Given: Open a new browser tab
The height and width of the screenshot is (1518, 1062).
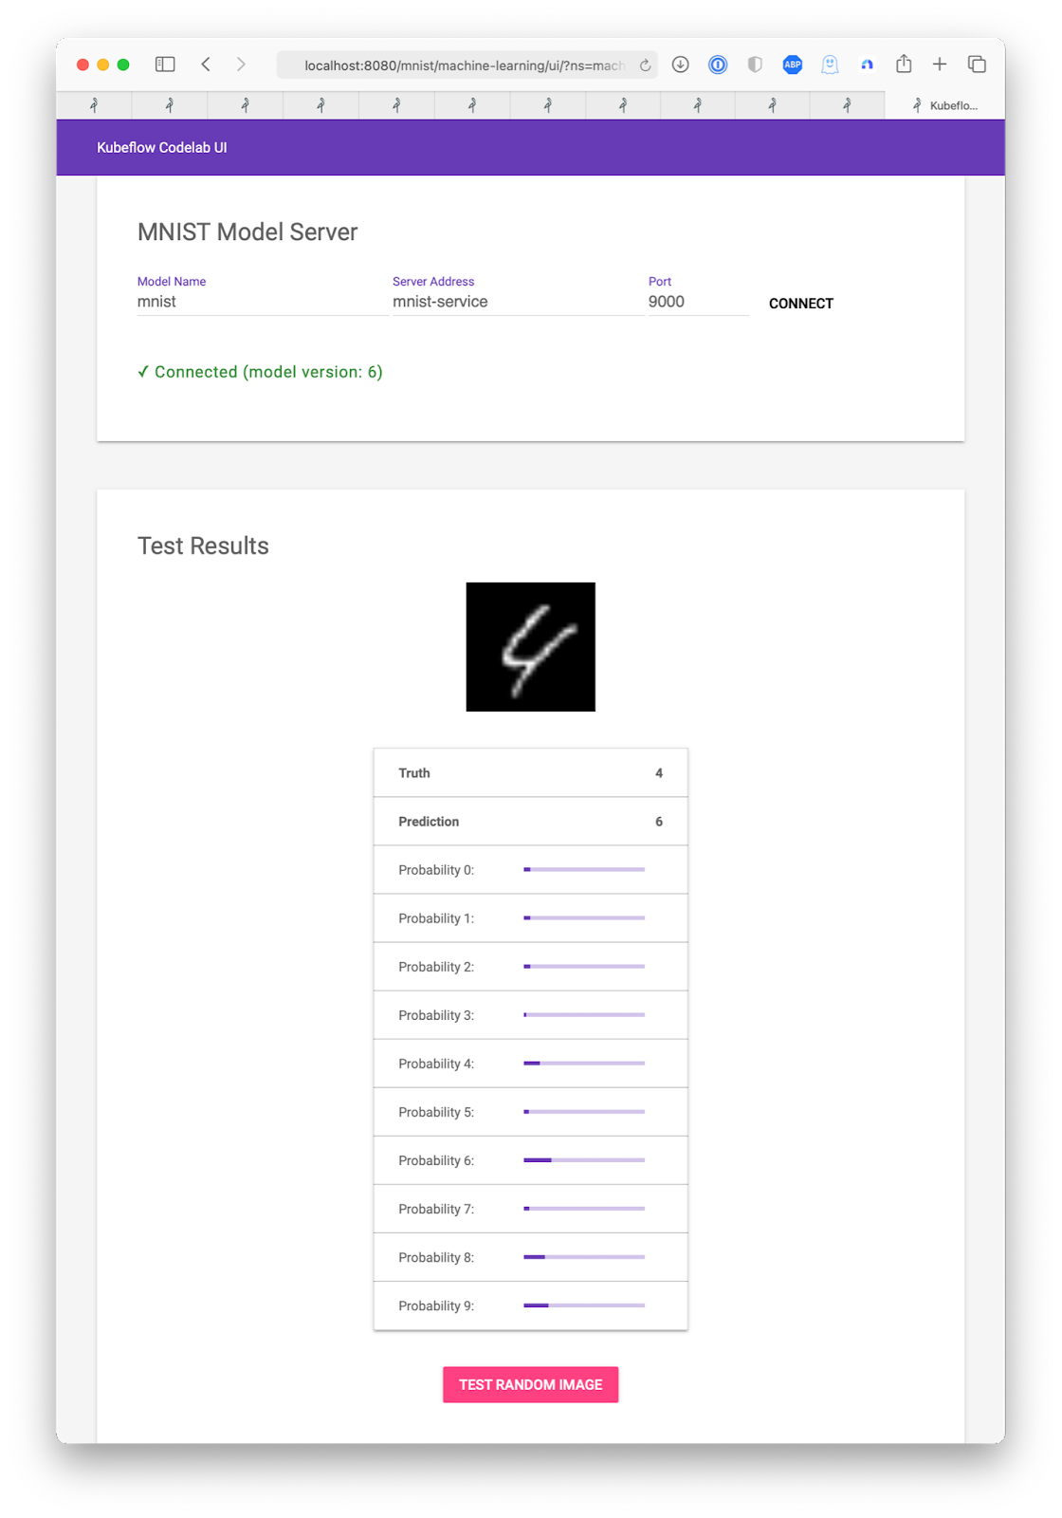Looking at the screenshot, I should [940, 65].
